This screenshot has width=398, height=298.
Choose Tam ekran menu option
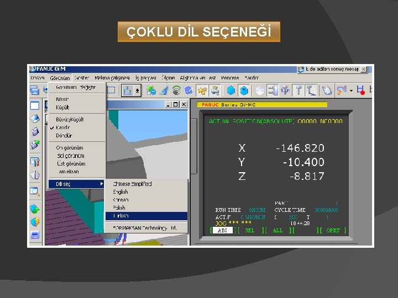[77, 172]
